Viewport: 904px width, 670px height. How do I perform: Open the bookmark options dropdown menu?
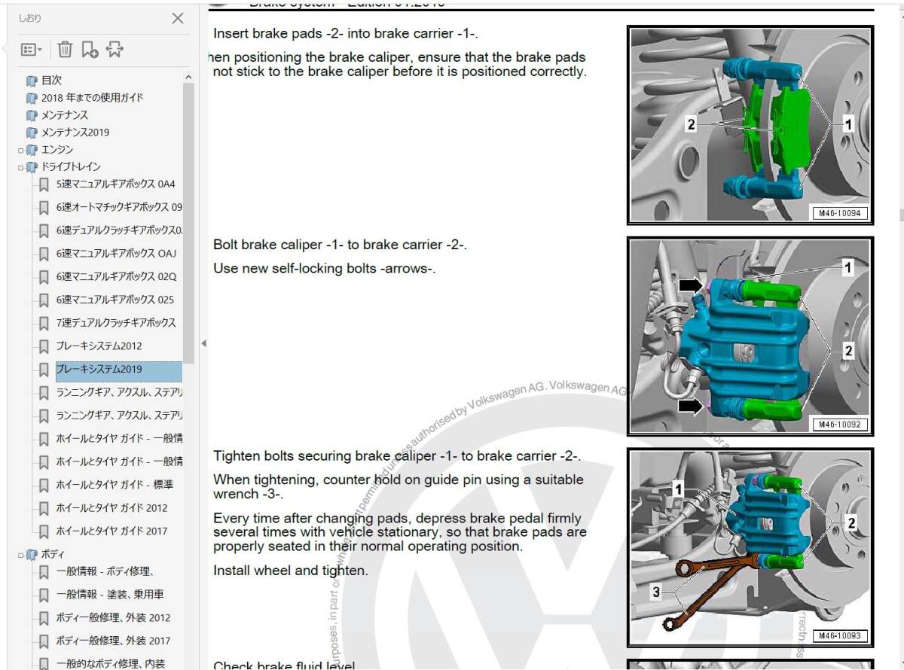pos(32,50)
